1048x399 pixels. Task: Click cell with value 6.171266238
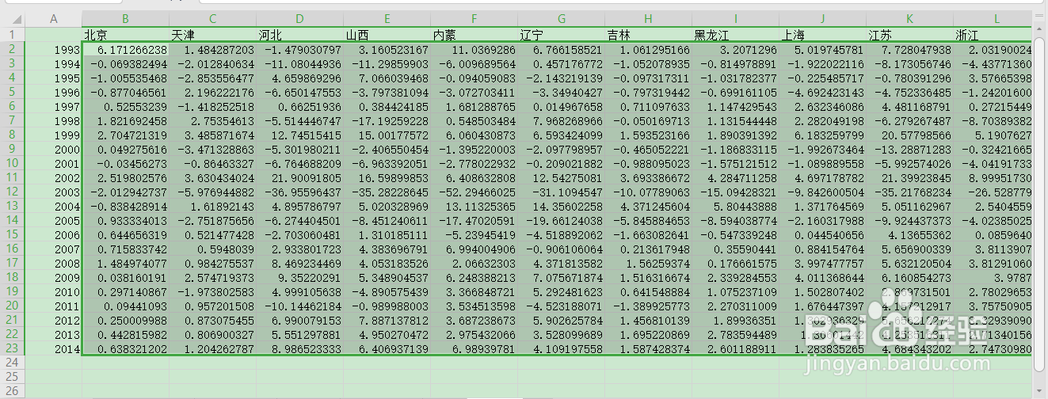pos(125,49)
